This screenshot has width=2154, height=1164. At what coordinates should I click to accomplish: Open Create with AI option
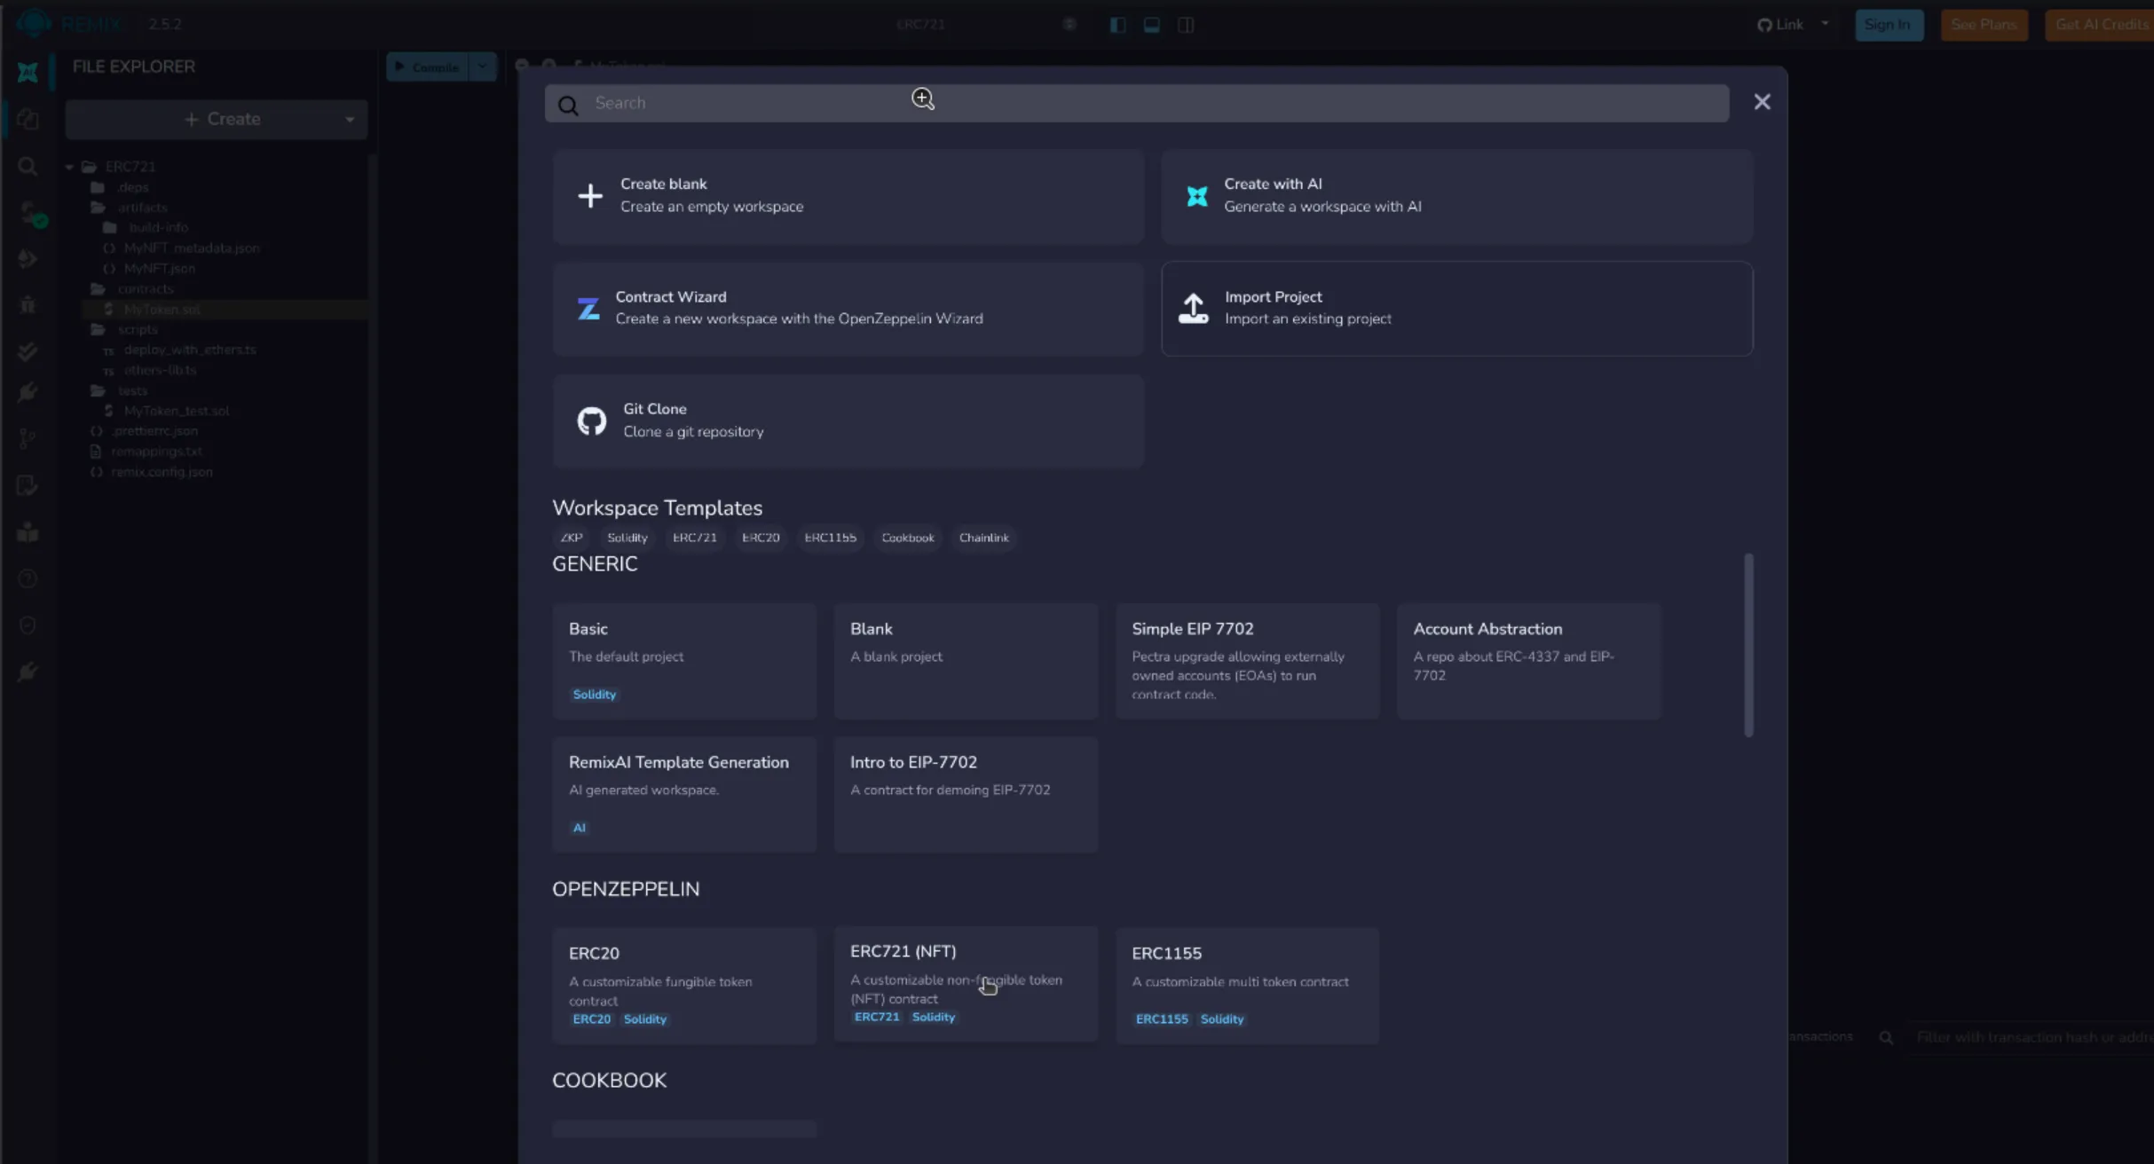click(x=1457, y=196)
